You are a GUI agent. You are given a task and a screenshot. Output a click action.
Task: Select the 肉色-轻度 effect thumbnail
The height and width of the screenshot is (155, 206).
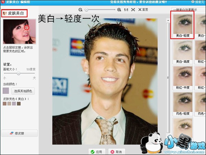click(x=183, y=104)
